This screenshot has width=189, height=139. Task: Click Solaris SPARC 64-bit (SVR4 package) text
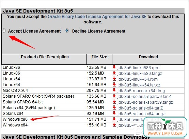(x=38, y=96)
